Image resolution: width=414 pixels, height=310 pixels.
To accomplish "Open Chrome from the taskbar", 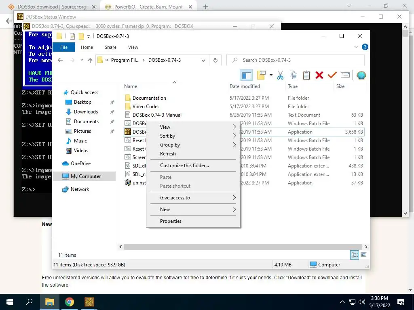I will 69,302.
